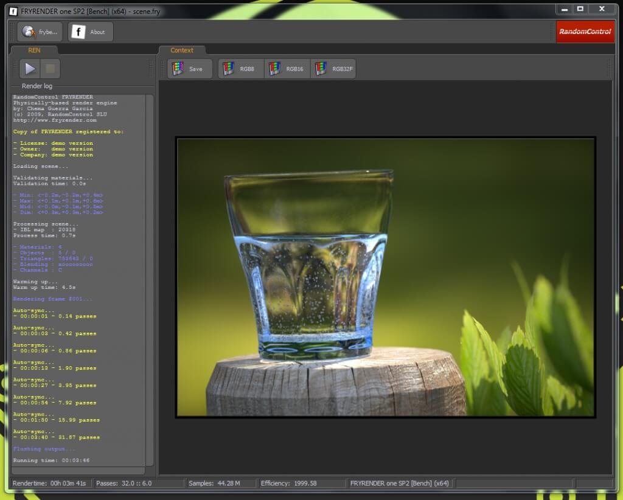623x500 pixels.
Task: Open the About dialog
Action: coord(90,32)
